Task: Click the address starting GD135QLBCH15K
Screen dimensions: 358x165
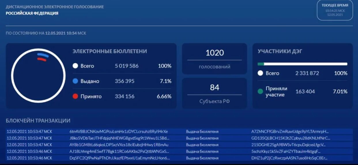Action: 291,138
